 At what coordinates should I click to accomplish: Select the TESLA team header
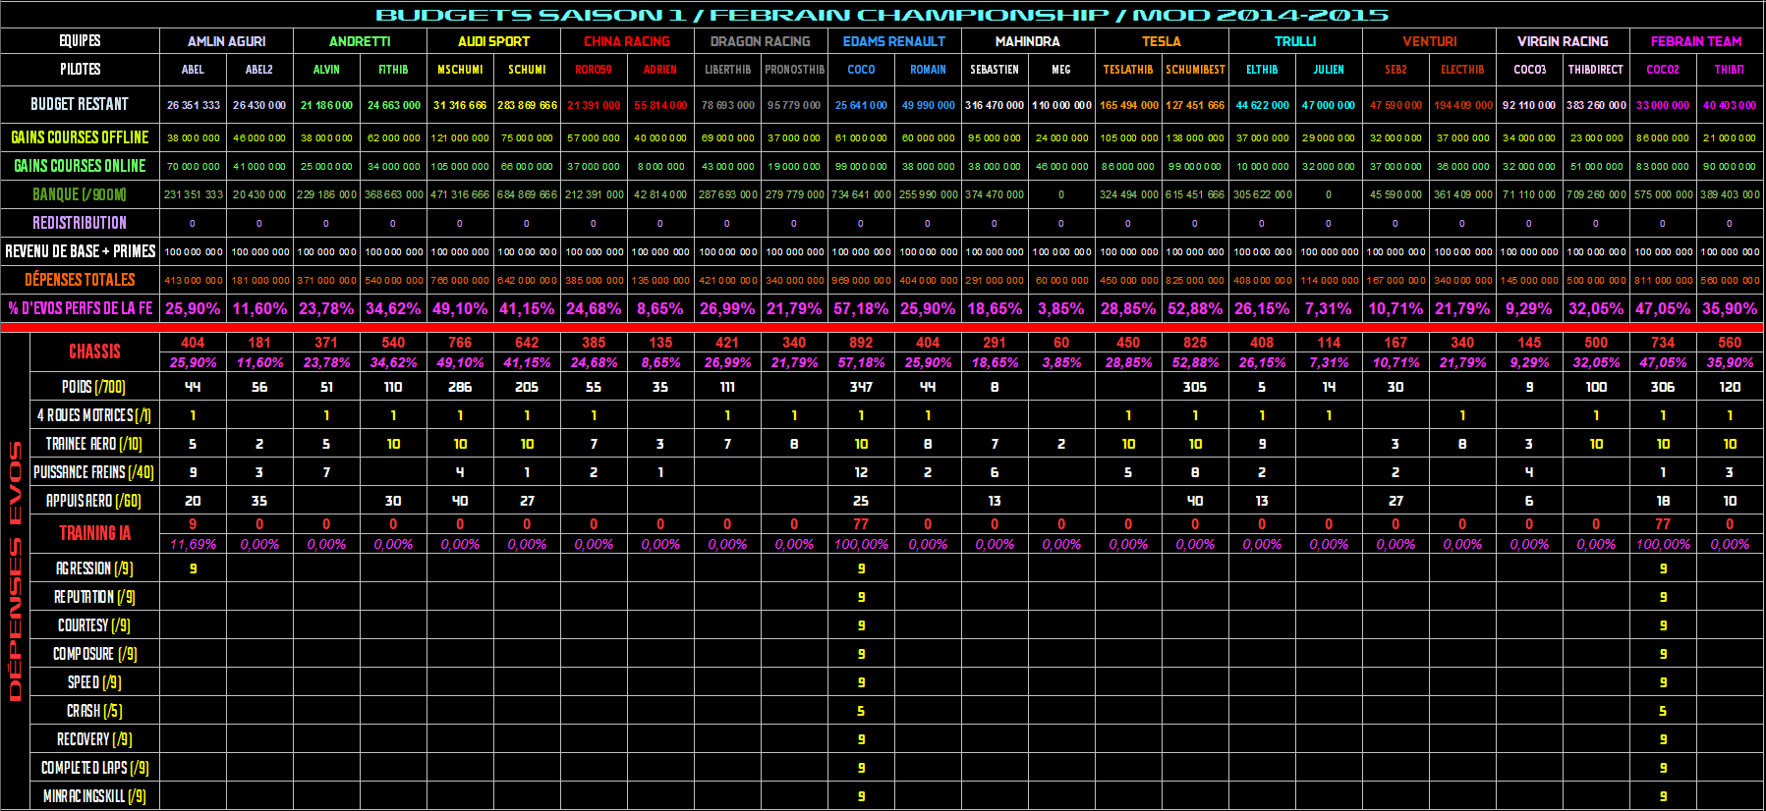tap(1161, 41)
